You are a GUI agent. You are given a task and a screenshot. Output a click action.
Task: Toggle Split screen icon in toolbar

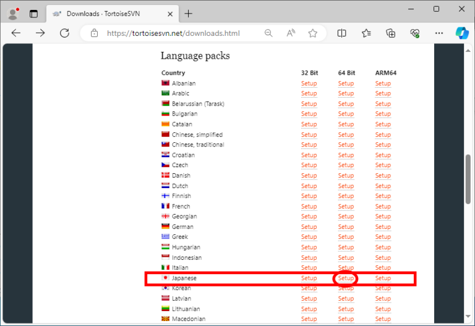[342, 33]
